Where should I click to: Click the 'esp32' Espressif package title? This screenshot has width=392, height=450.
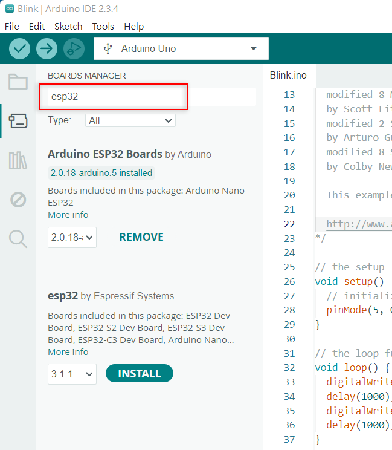[63, 296]
